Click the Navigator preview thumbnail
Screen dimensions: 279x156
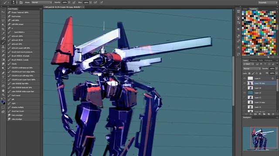pos(260,138)
